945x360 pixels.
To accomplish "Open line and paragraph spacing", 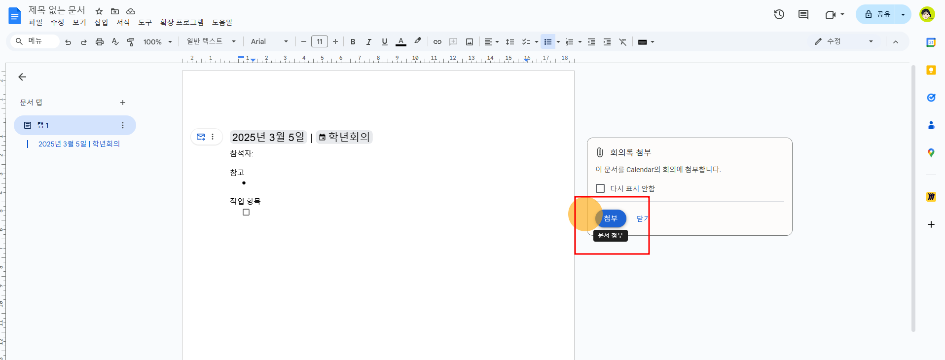I will [x=510, y=42].
